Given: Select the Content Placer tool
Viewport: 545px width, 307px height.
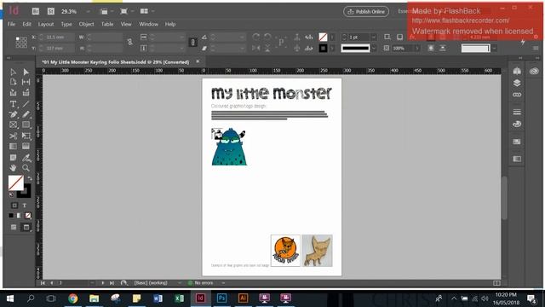Looking at the screenshot, I should point(26,93).
